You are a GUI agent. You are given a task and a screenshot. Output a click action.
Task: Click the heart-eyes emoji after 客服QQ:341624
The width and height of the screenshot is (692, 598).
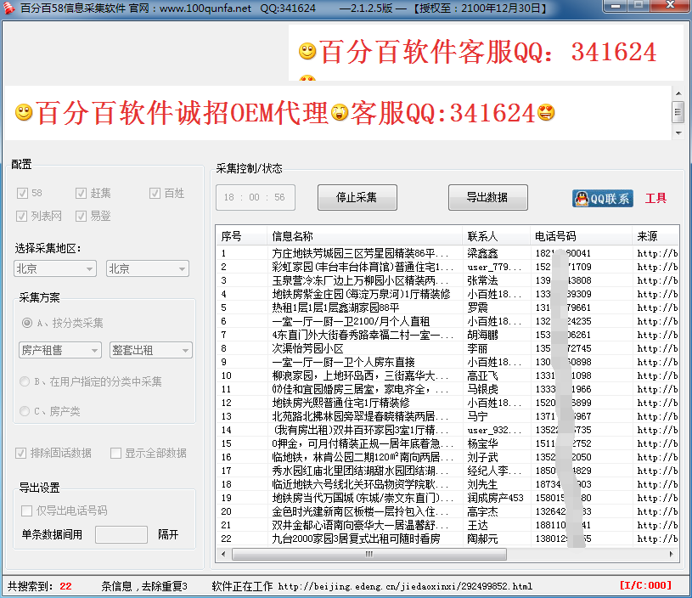pyautogui.click(x=546, y=112)
